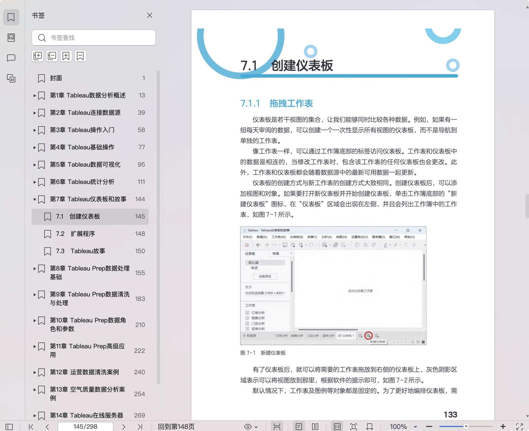
Task: Click the scroll down arrow at bottom right
Action: tap(527, 416)
